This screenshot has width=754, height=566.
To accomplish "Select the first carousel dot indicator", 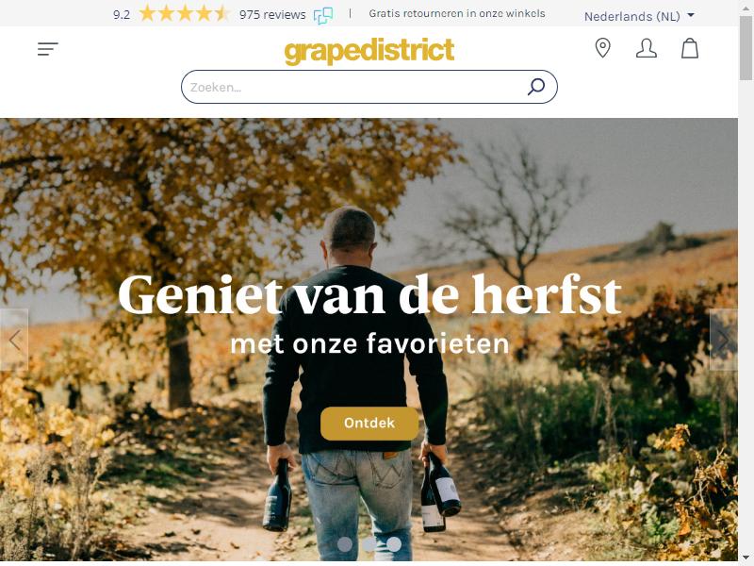I will [344, 544].
